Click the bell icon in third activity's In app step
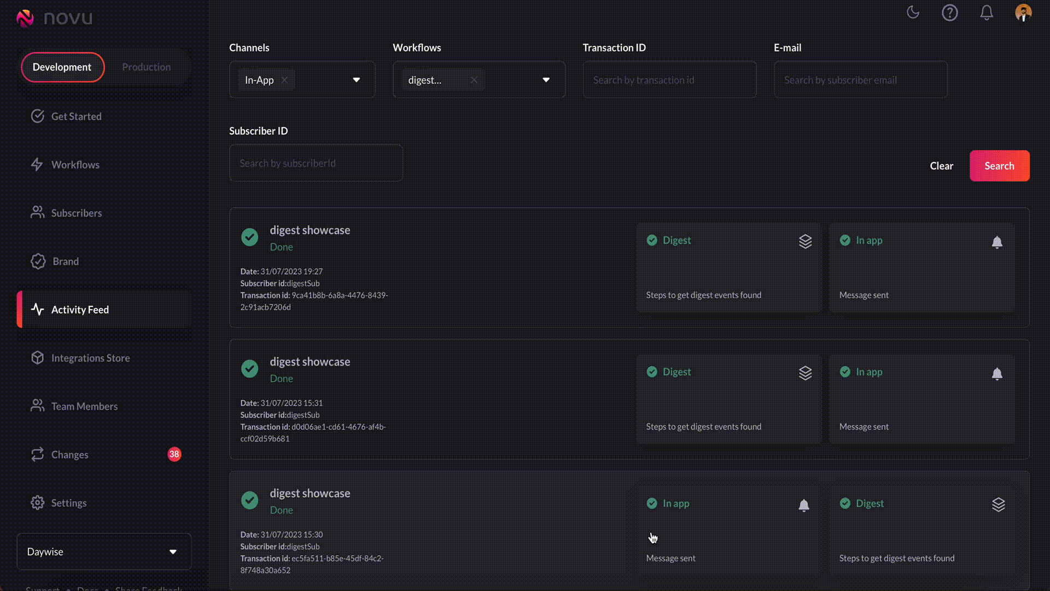The width and height of the screenshot is (1050, 591). pos(803,505)
